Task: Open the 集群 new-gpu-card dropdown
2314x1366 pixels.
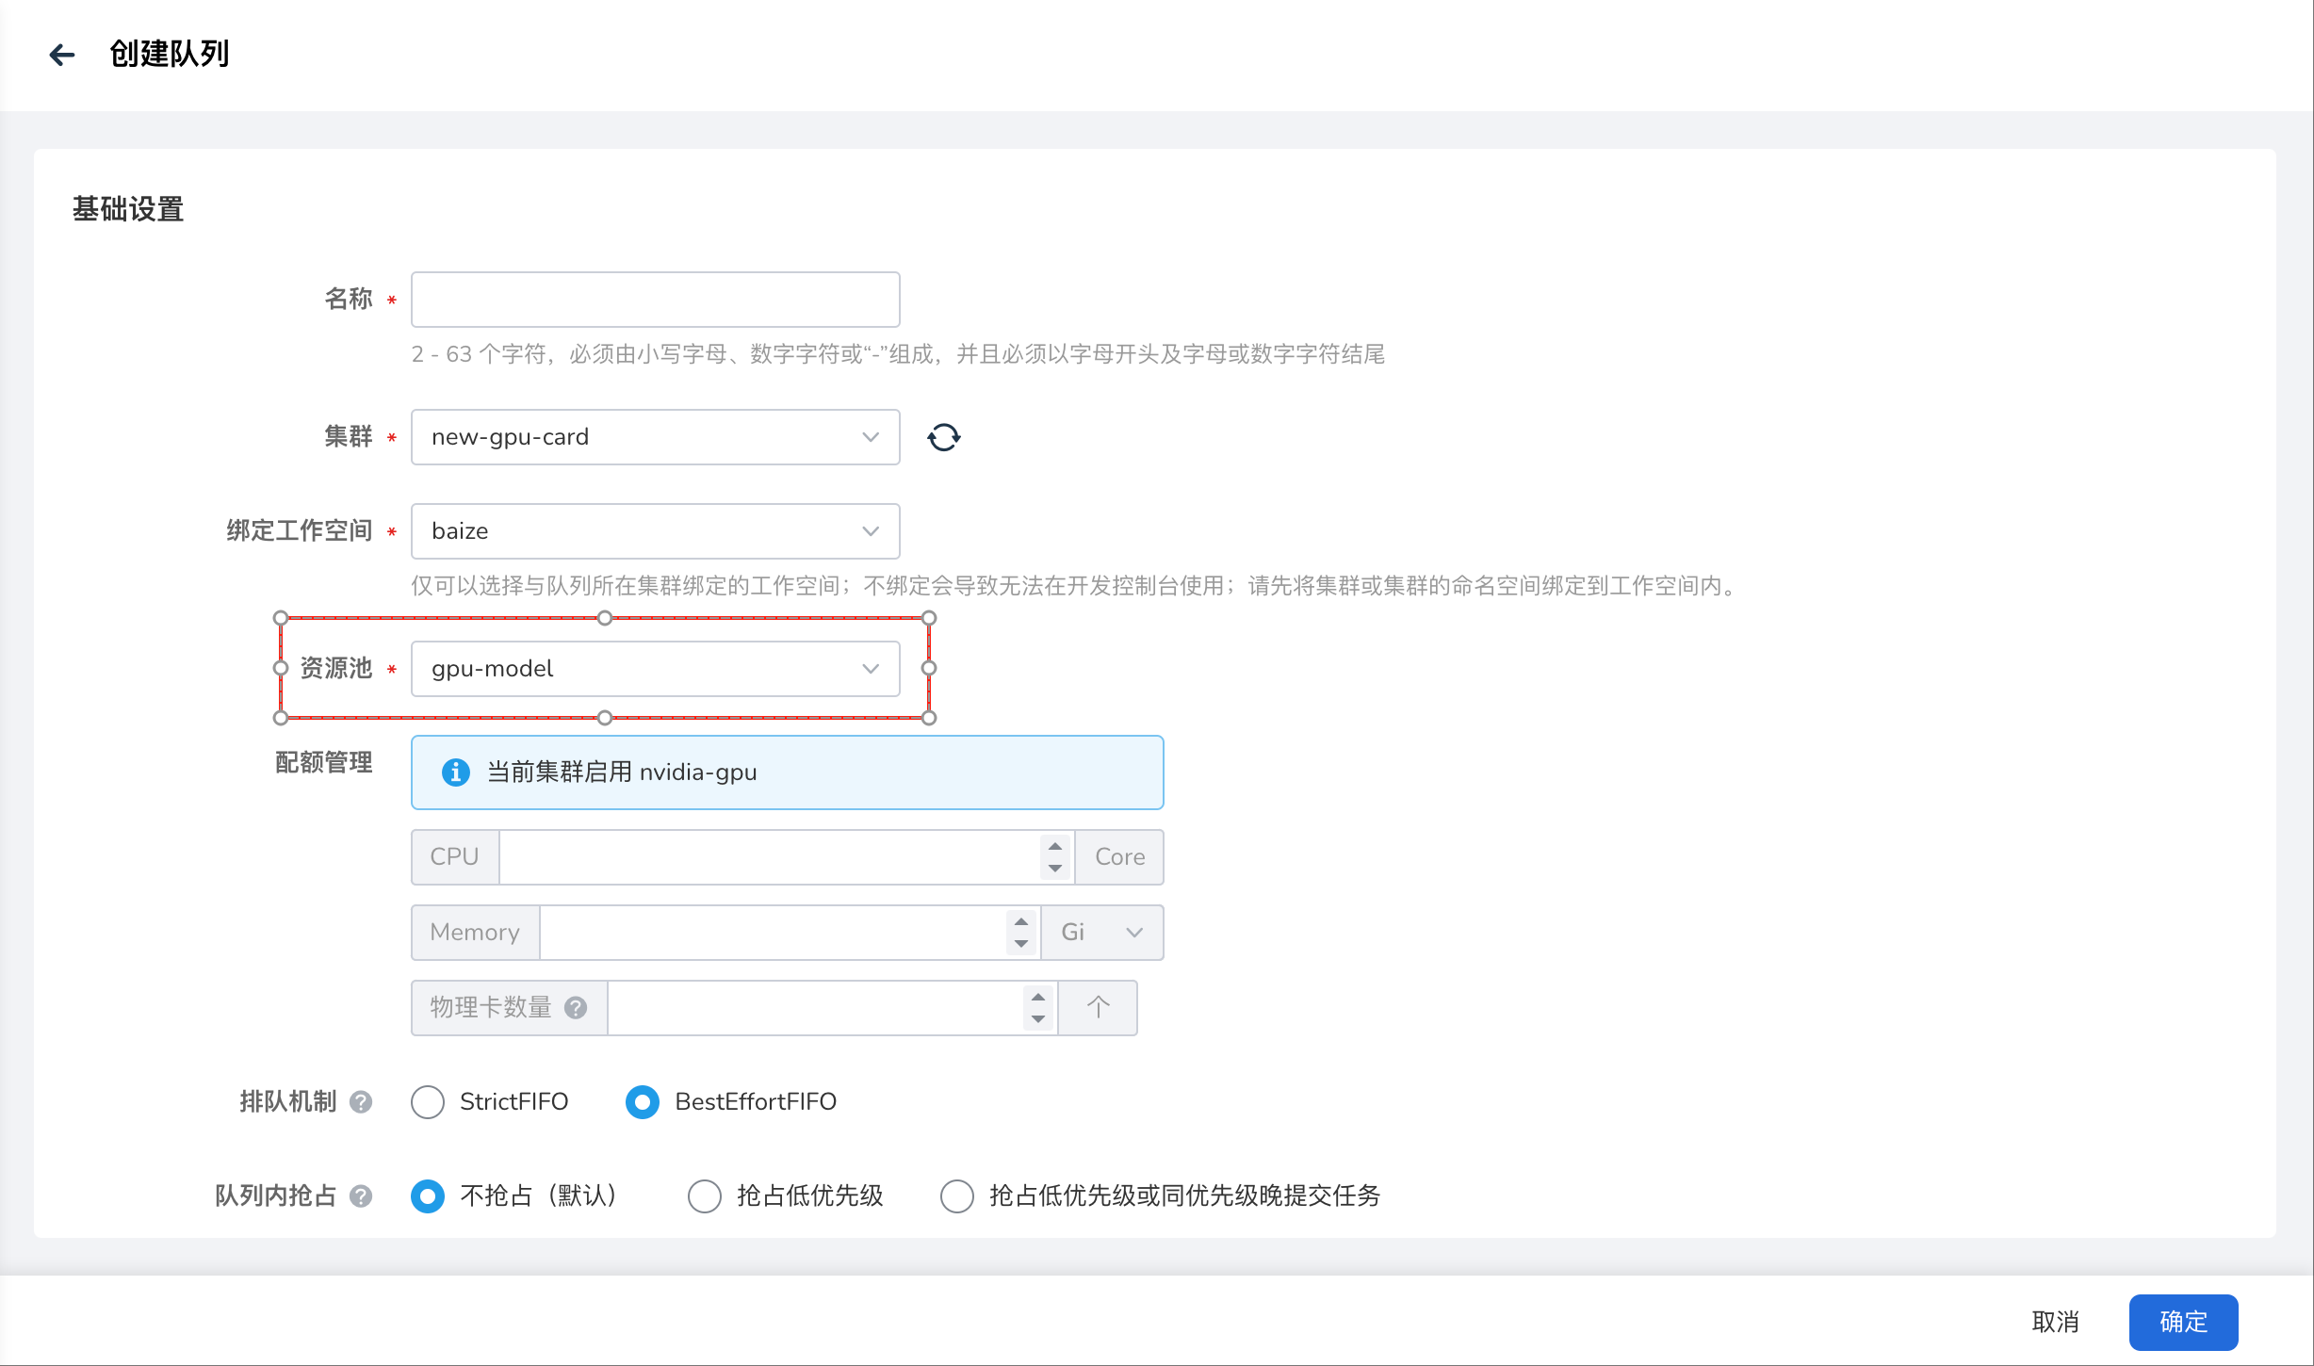Action: [x=655, y=437]
